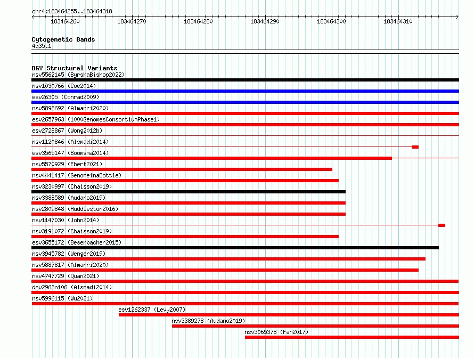
Task: Click red bar under dgv2963n106
Action: click(245, 292)
